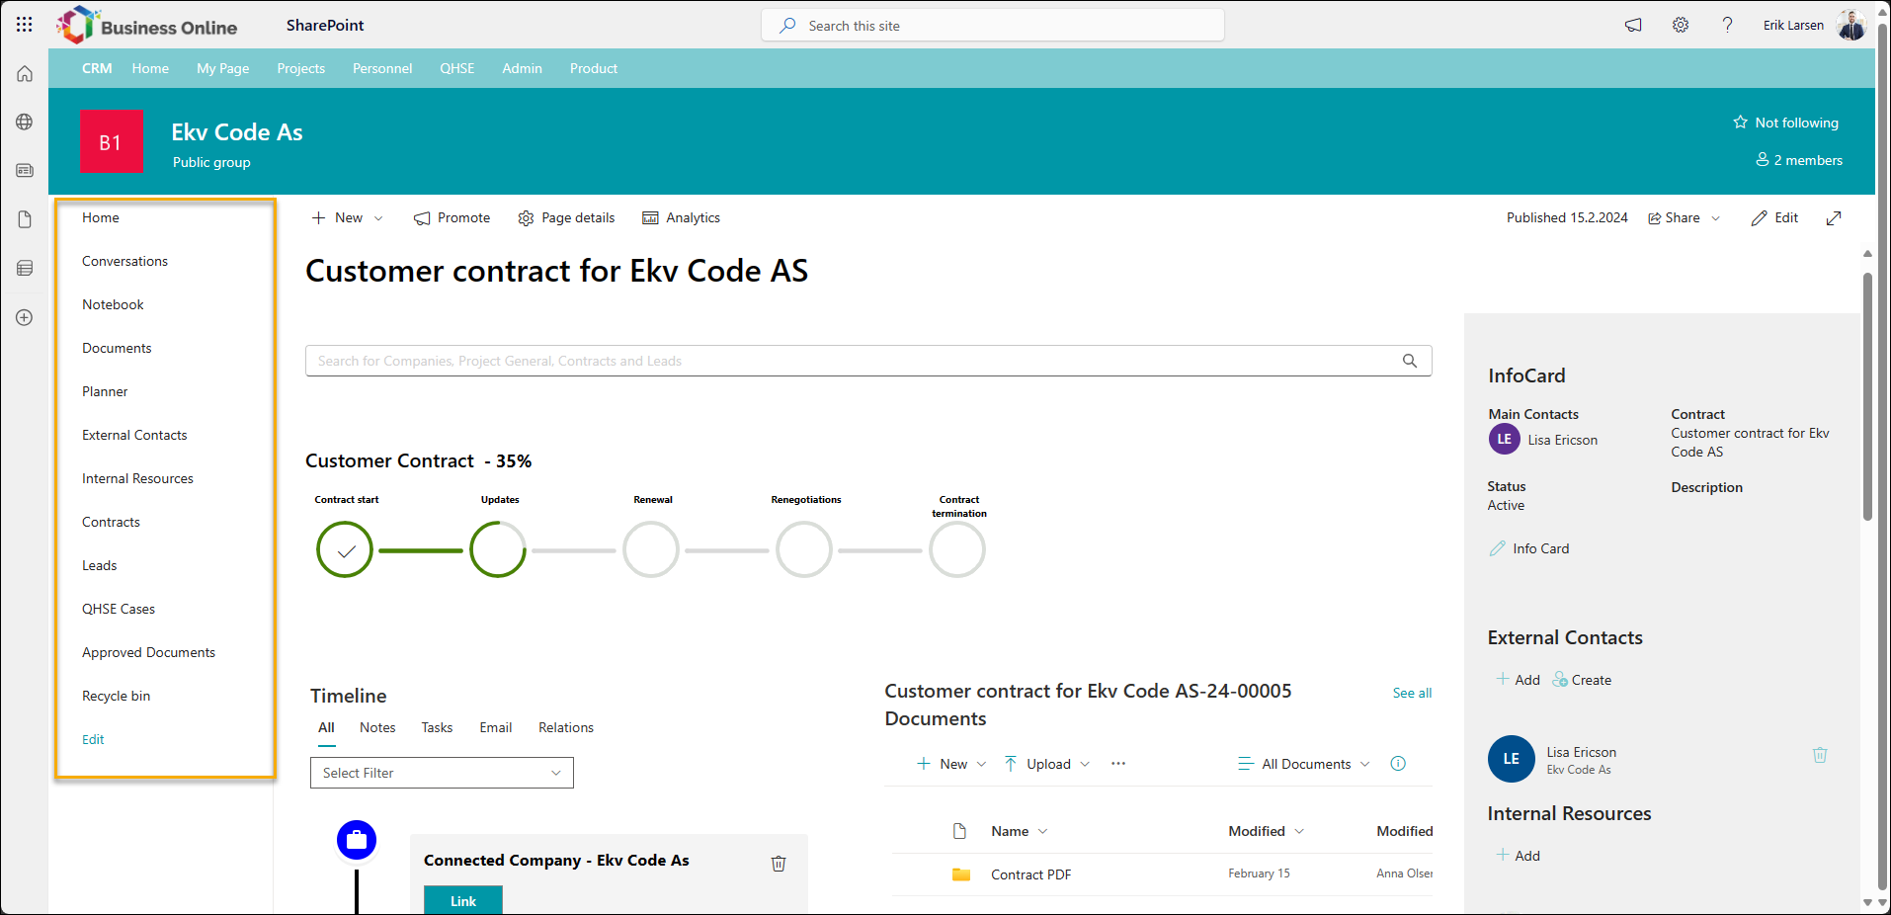Click the Search this site box

coord(993,26)
